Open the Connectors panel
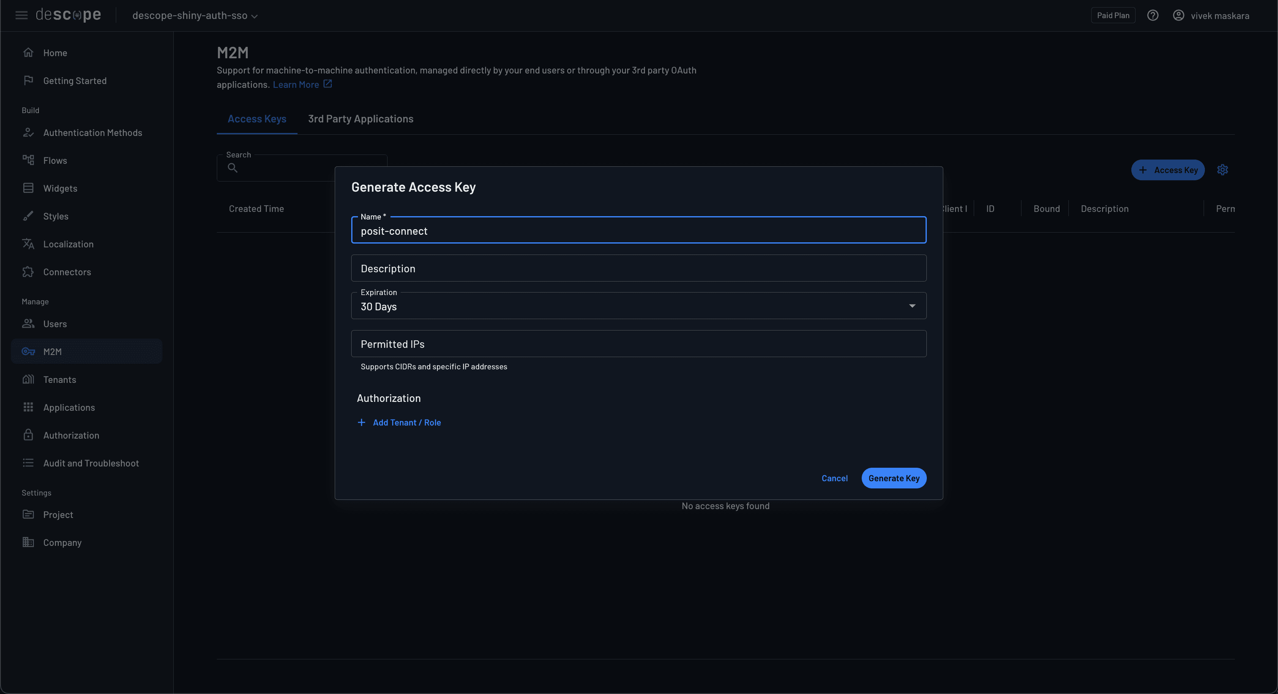This screenshot has width=1278, height=694. pos(67,272)
